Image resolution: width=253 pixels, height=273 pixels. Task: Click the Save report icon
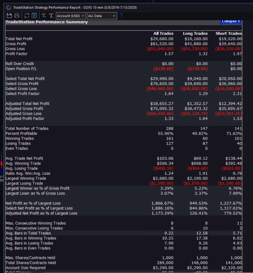pyautogui.click(x=9, y=16)
